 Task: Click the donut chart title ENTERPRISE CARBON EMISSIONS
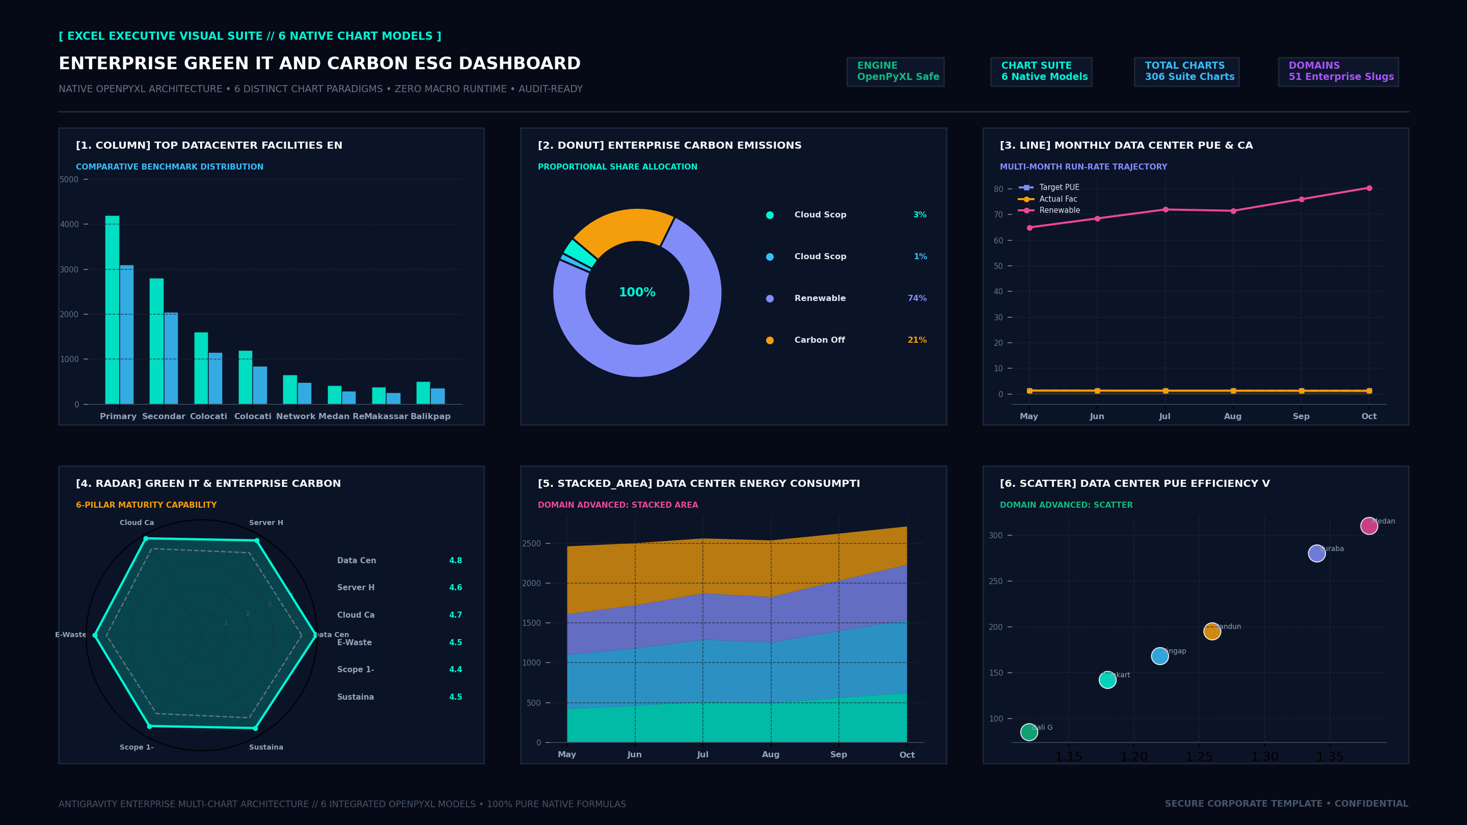coord(670,145)
